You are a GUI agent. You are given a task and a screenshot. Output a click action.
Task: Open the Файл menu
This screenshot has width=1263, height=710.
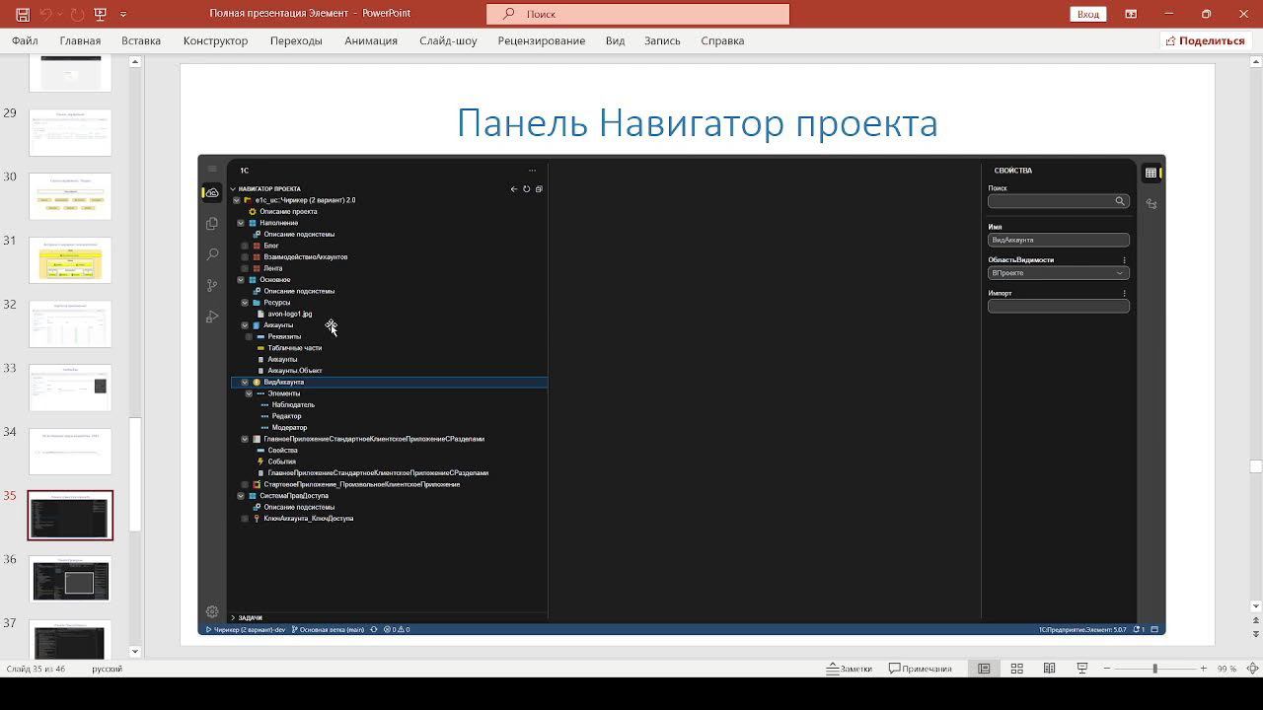click(25, 40)
